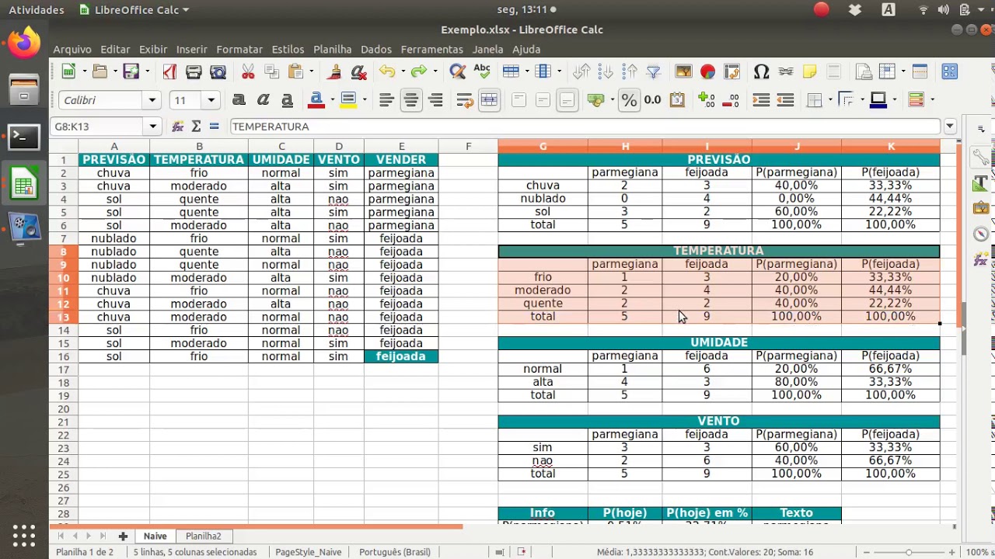The image size is (995, 559).
Task: Open the Calibri font name dropdown
Action: coord(152,100)
